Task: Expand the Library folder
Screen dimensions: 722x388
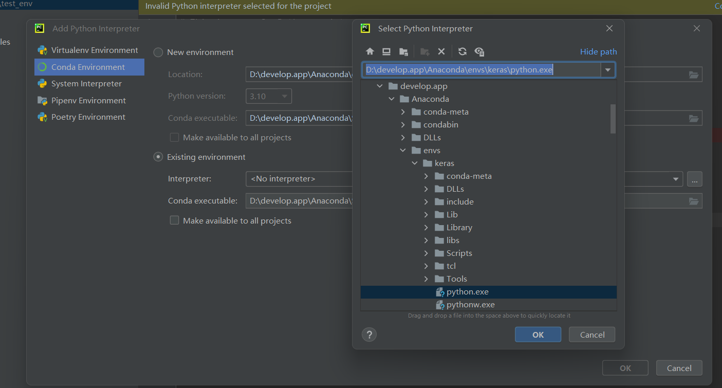Action: click(x=426, y=228)
